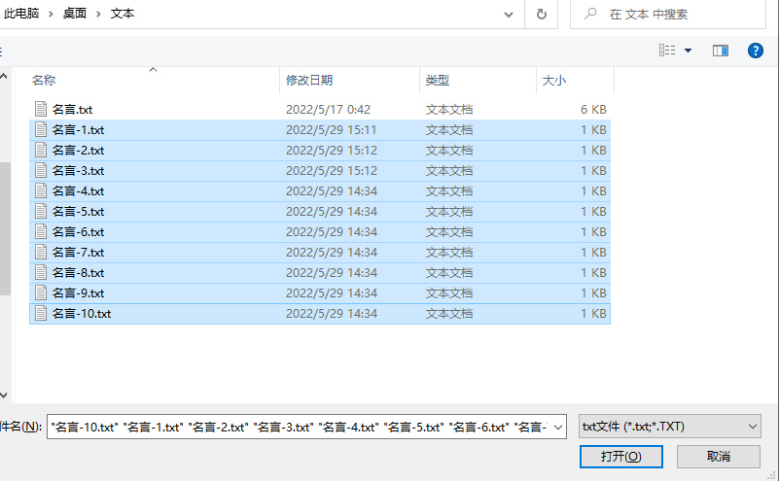Click the view layout icon
This screenshot has height=481, width=779.
(667, 51)
